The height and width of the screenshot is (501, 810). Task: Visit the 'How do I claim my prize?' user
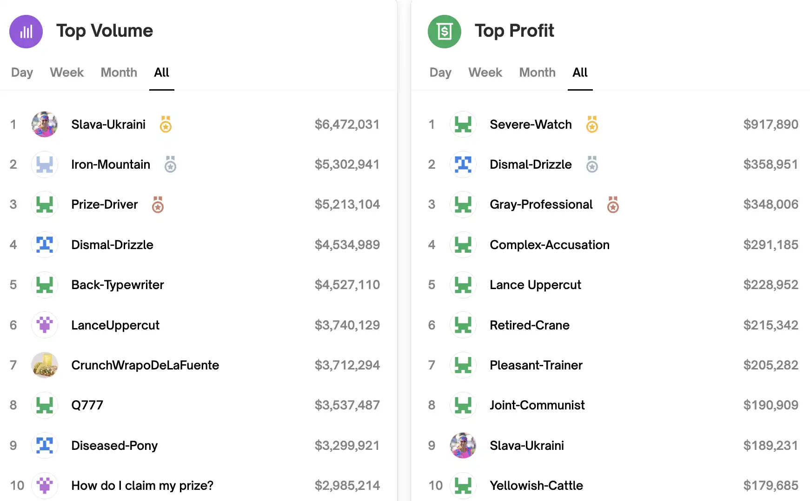click(142, 486)
